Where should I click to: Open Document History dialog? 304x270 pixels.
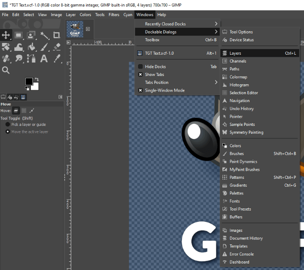point(260,238)
